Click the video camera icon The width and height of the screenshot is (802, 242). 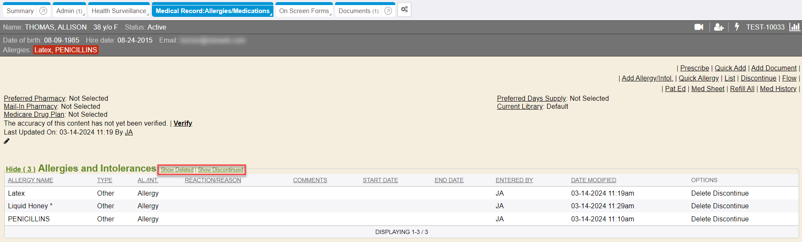[699, 27]
